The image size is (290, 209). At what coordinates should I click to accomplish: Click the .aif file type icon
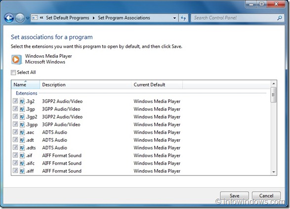click(22, 155)
